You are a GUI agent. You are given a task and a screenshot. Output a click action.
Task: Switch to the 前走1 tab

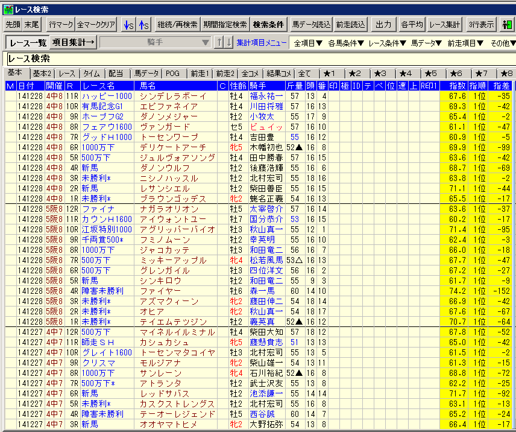[200, 74]
